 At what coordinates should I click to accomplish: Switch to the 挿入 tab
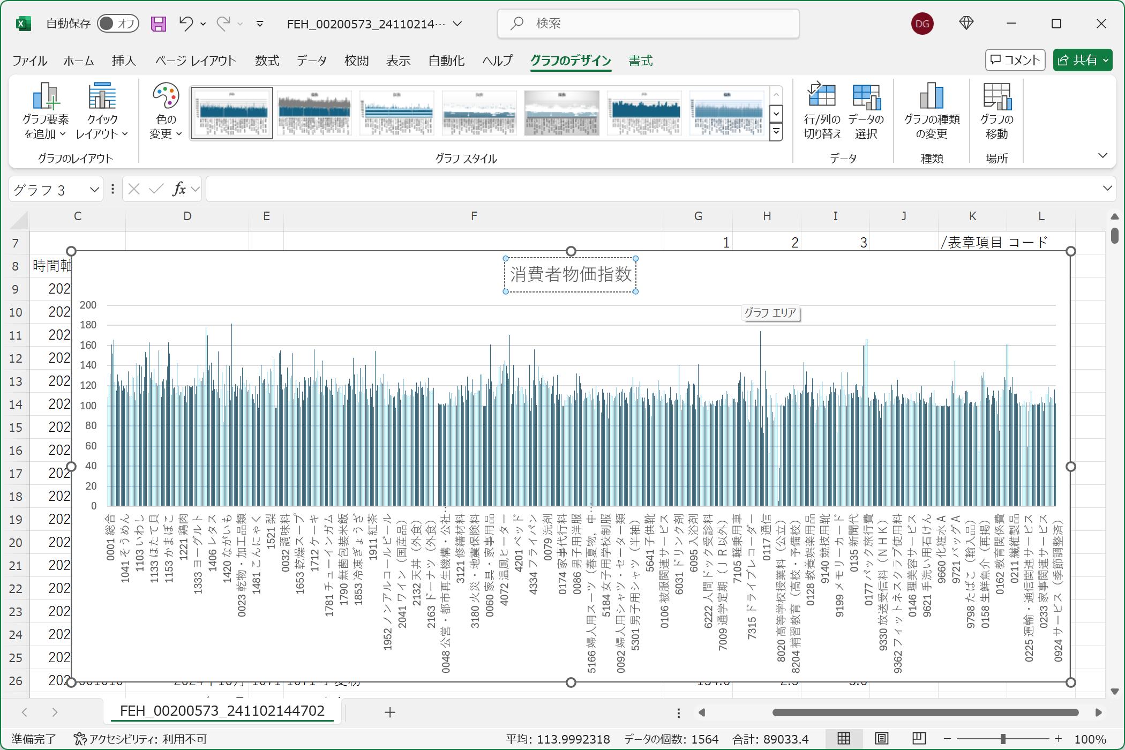(124, 61)
